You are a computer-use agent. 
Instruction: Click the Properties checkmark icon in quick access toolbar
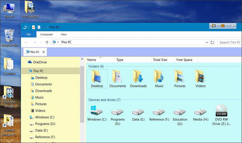33,27
